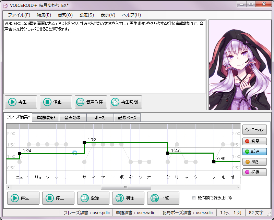Click the mora サ in phrase graph
This screenshot has width=274, height=220.
click(84, 177)
